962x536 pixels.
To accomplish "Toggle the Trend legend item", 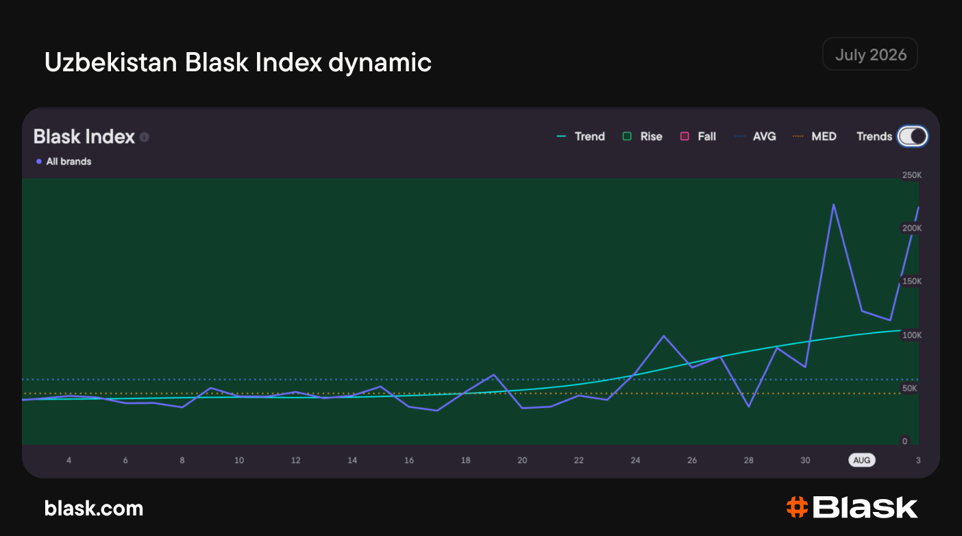I will (581, 136).
